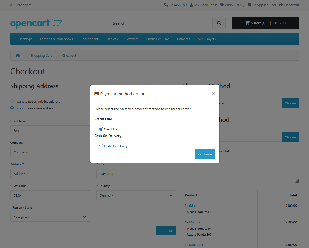This screenshot has width=309, height=248.
Task: Click Choose button for Shipping Method
Action: pyautogui.click(x=290, y=103)
